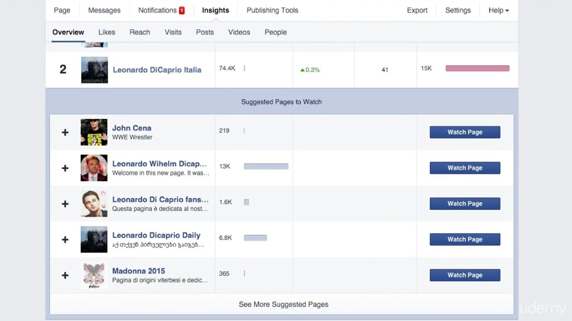The width and height of the screenshot is (572, 321).
Task: Click the 1.6K likes bar
Action: (x=246, y=202)
